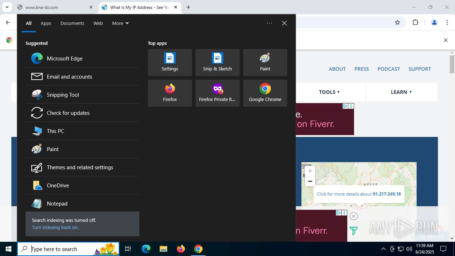Click the page vertical scrollbar

coord(452,64)
